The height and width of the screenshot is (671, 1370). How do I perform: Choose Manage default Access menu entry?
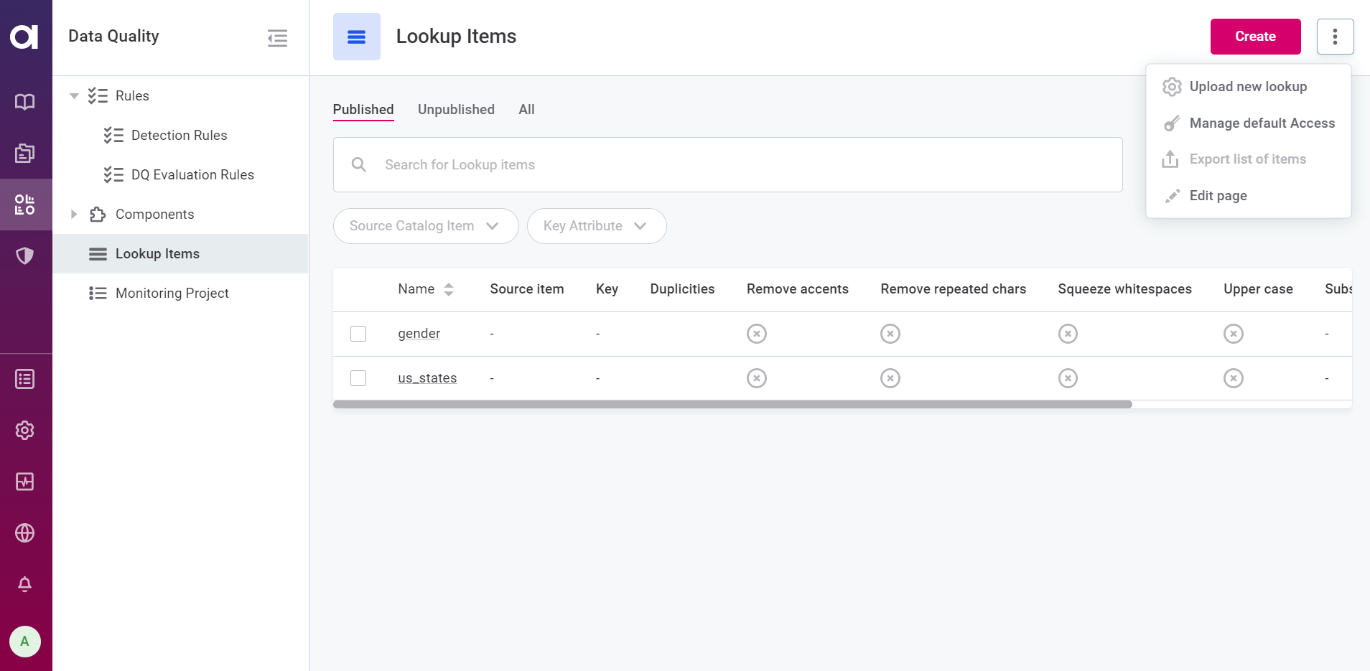[1249, 123]
